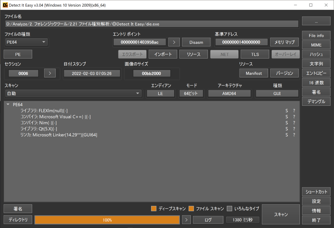
Task: Click 種類 GUI field
Action: [277, 94]
